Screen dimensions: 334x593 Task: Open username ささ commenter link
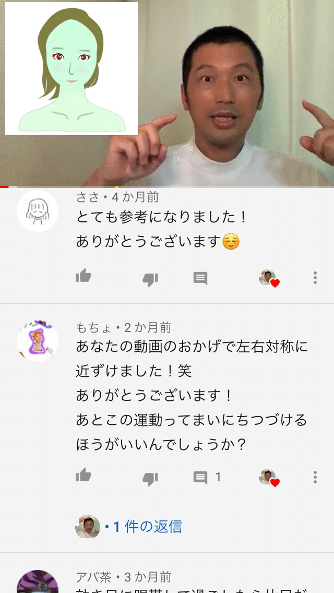(87, 197)
